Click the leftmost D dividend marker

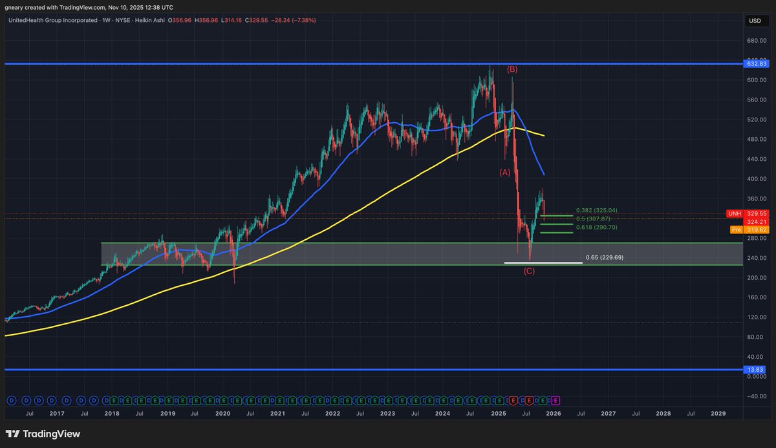point(11,400)
